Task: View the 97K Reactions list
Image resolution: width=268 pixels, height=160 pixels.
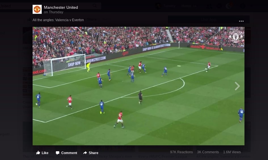Action: coord(181,152)
